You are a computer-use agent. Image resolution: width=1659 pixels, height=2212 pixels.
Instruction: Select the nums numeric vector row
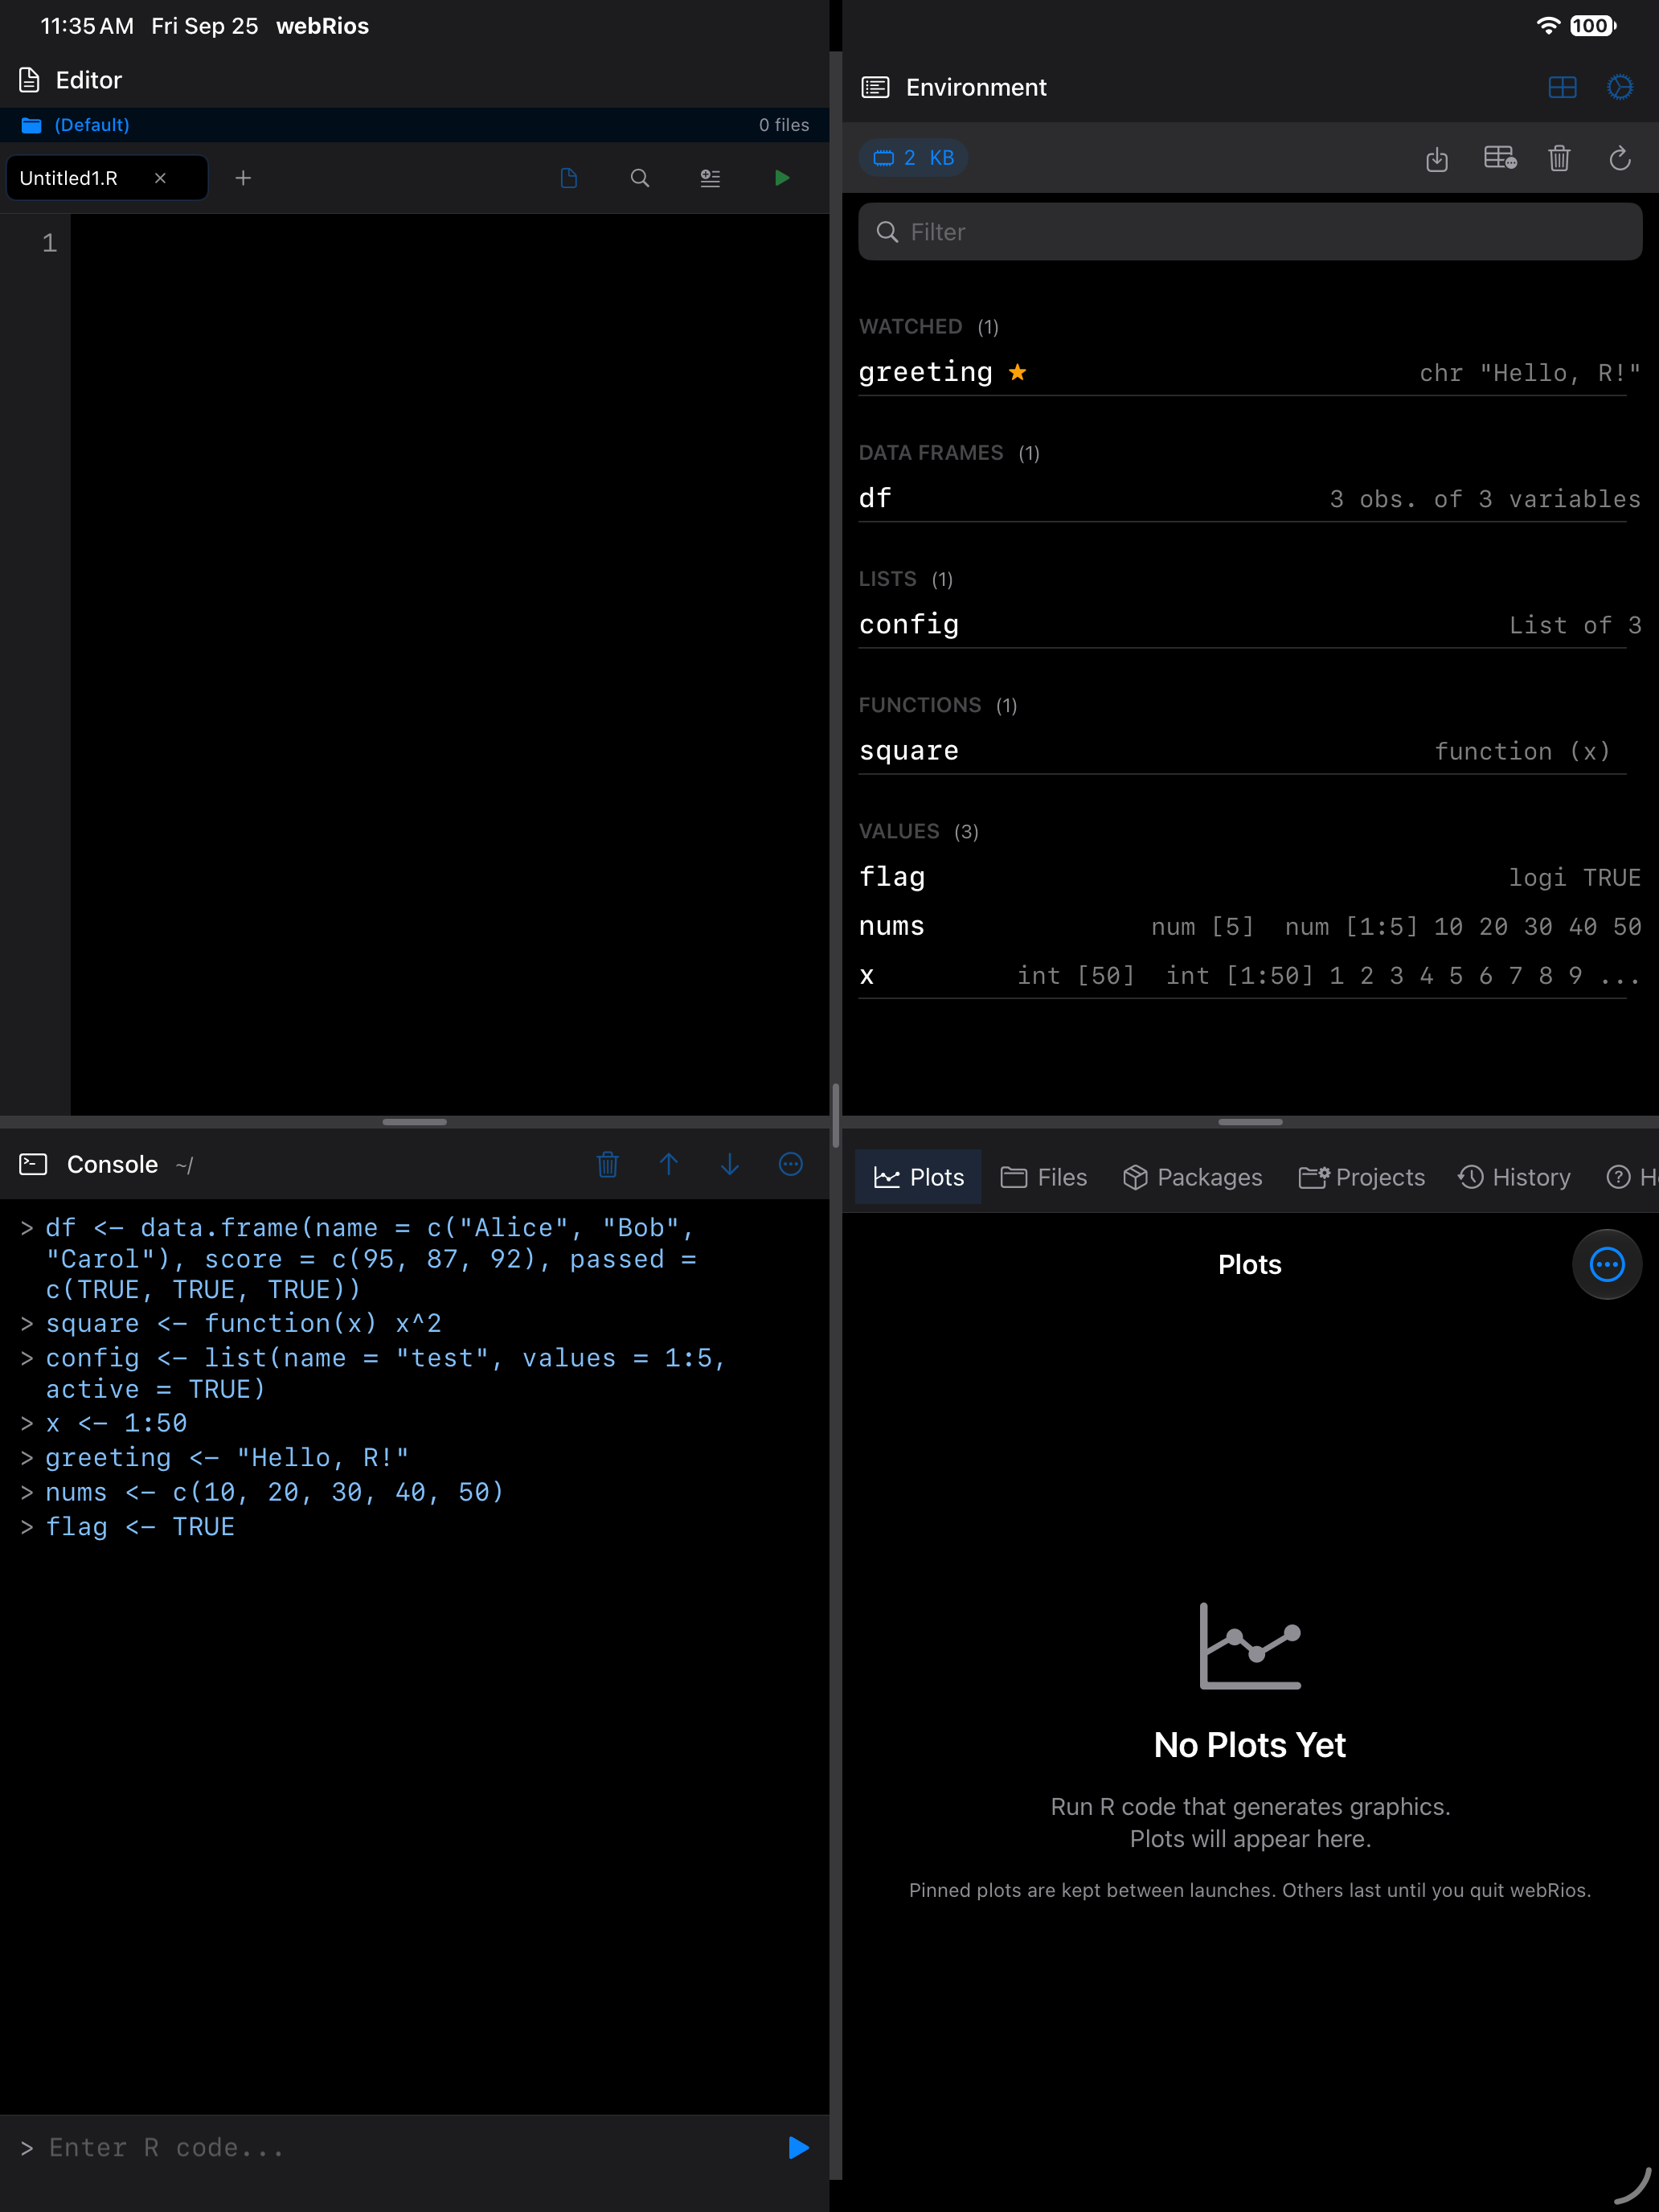[1250, 926]
